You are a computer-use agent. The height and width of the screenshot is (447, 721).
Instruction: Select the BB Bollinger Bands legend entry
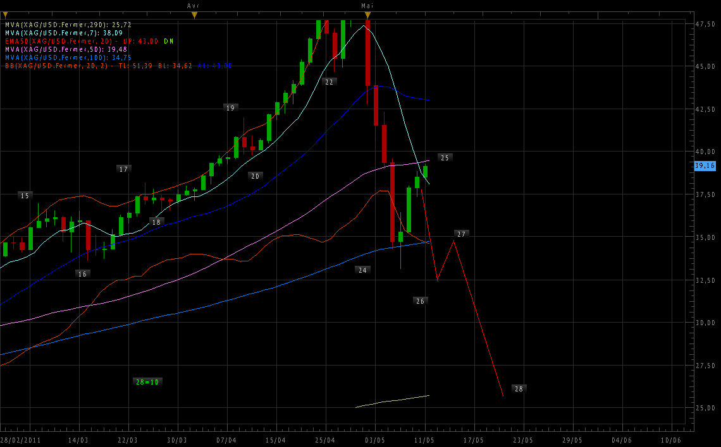point(118,65)
